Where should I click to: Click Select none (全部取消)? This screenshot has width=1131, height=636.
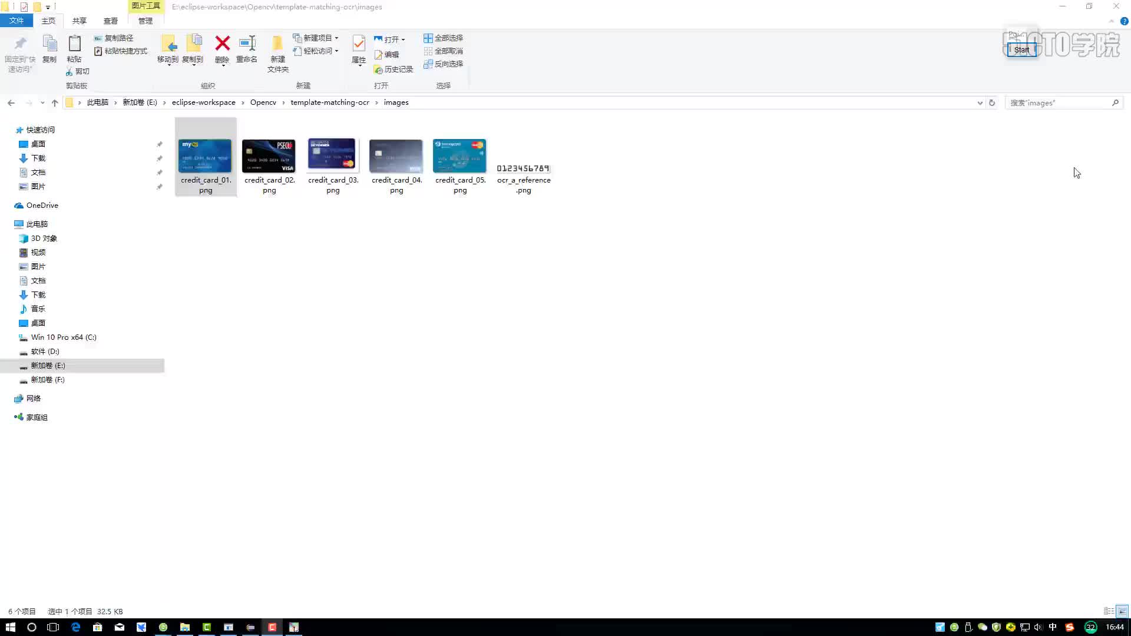point(444,51)
